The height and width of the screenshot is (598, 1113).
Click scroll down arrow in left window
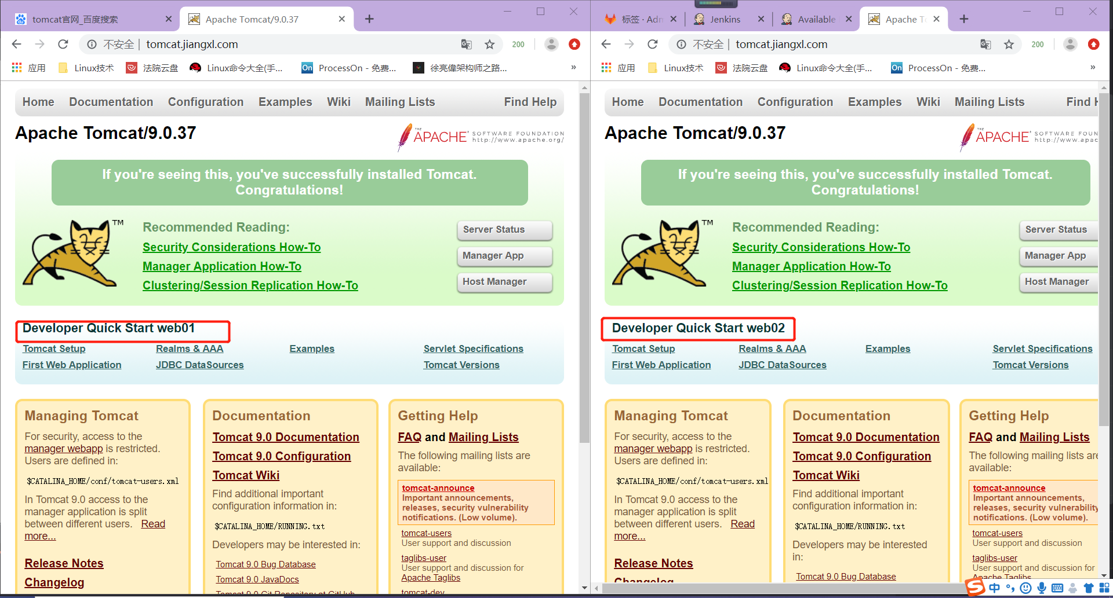[x=584, y=588]
